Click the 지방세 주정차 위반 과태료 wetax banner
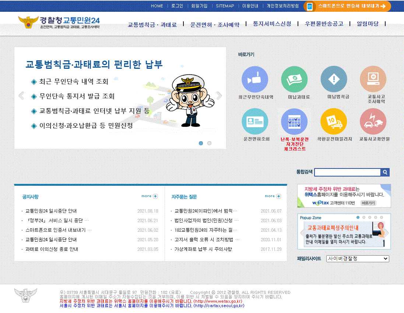This screenshot has height=313, width=404. tap(344, 196)
